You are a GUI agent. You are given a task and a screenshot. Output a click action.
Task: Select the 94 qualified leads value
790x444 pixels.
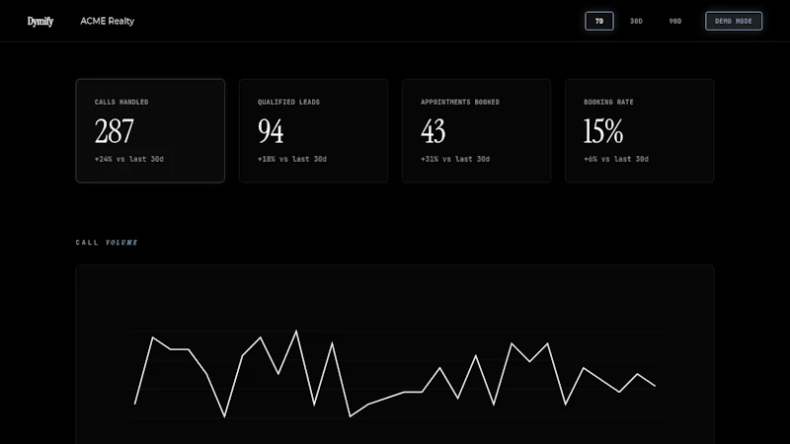(271, 131)
